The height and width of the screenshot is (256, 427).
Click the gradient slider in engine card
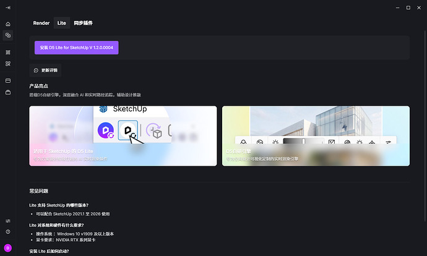tap(303, 142)
